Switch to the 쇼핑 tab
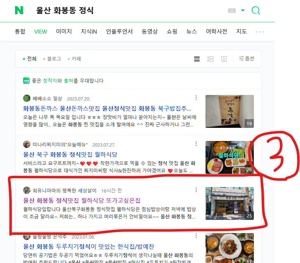The image size is (300, 263). 172,31
